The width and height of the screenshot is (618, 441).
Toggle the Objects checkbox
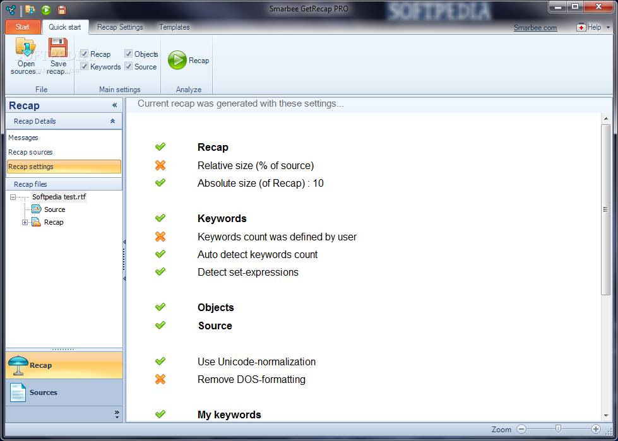click(x=129, y=54)
